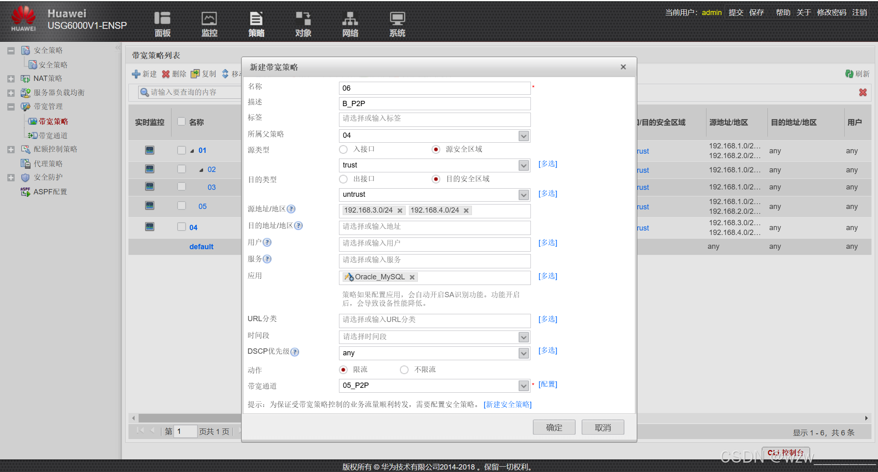Click the 目的地址/地区 input field
878x472 pixels.
point(434,227)
